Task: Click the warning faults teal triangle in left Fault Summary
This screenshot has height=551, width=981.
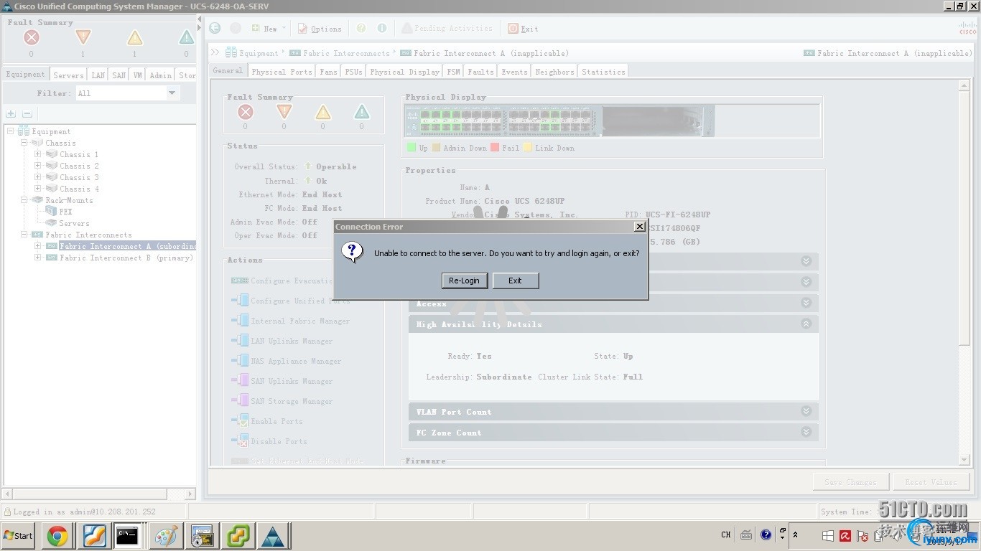Action: pyautogui.click(x=186, y=37)
